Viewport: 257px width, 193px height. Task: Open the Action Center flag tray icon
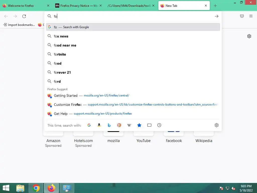coord(221,188)
